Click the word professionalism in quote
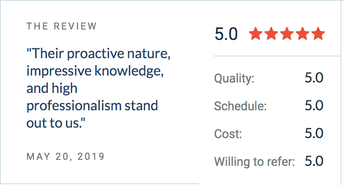This screenshot has width=344, height=185. point(74,106)
